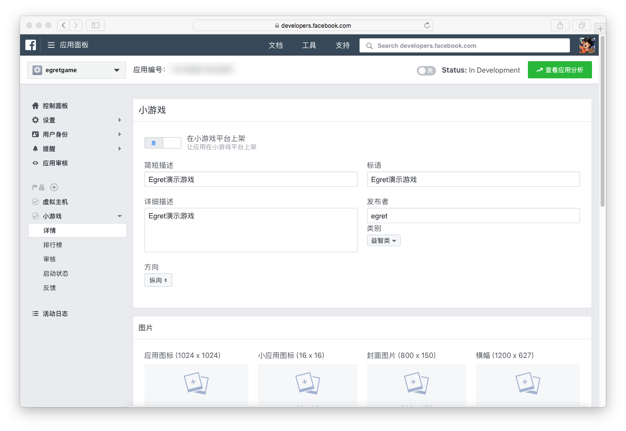
Task: Open the egretgame app selector dropdown
Action: click(x=77, y=70)
